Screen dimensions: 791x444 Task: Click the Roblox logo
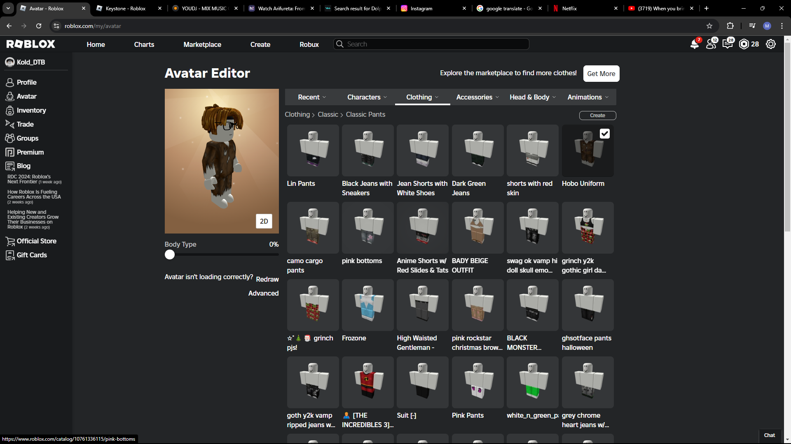click(31, 44)
